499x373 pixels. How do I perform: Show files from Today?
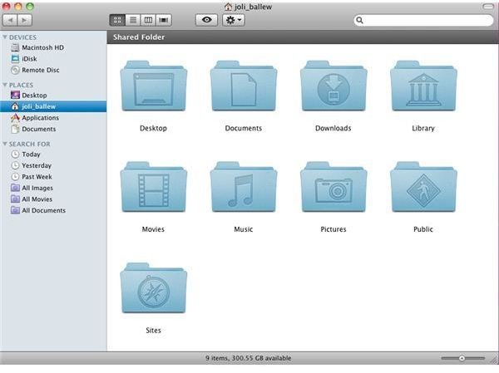tap(53, 155)
